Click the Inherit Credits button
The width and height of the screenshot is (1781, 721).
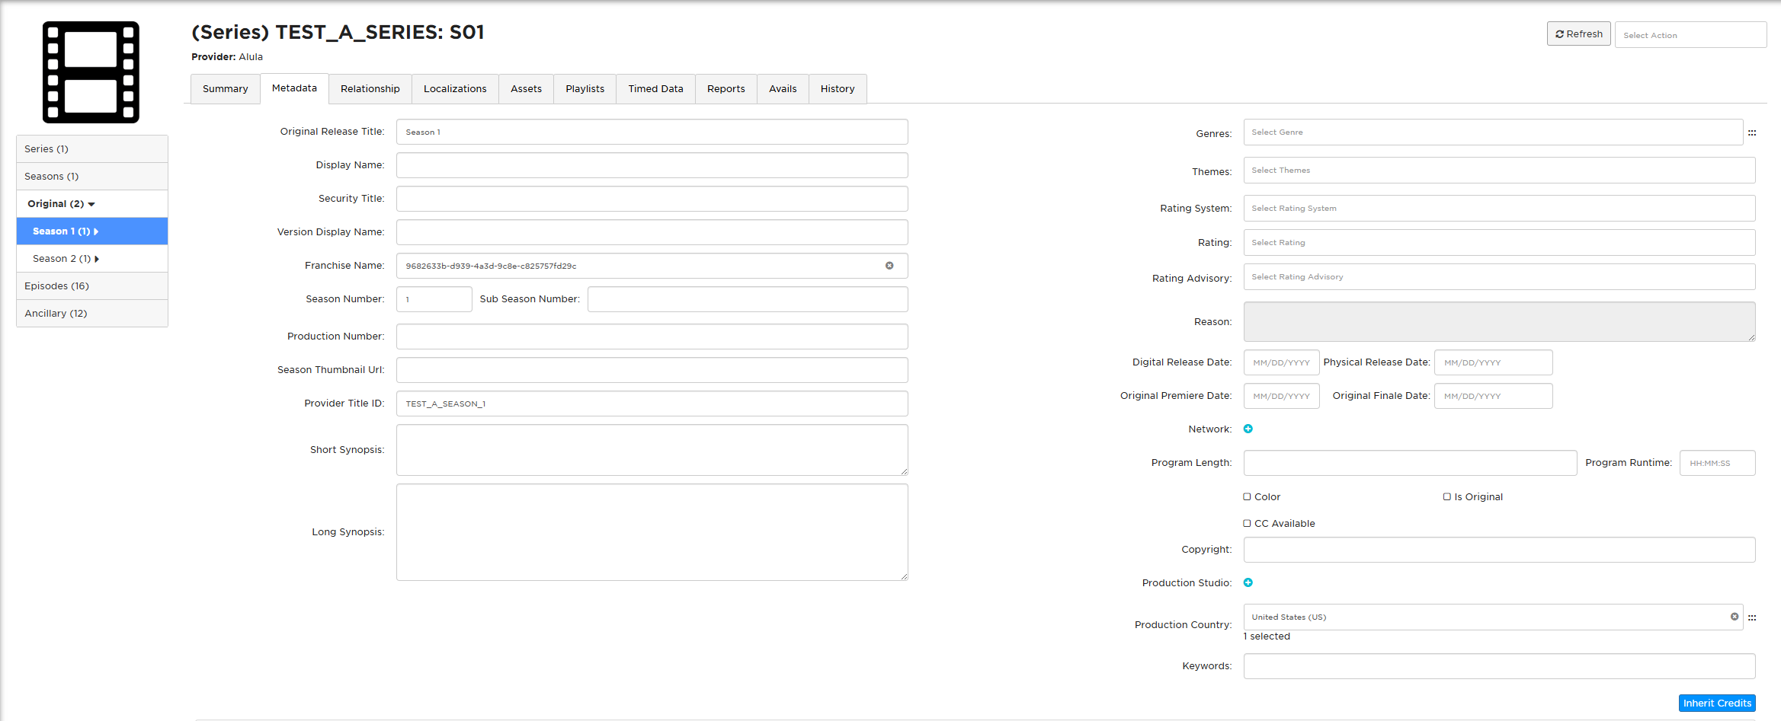coord(1717,703)
